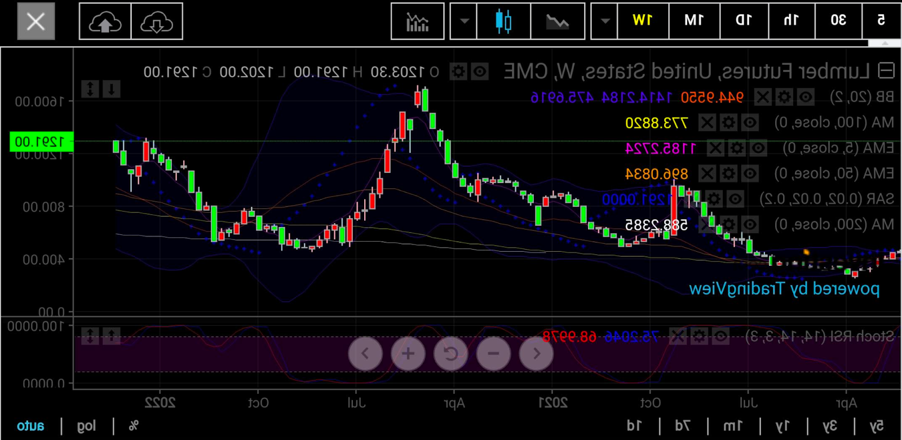
Task: Select the 1D timeframe
Action: (x=744, y=20)
